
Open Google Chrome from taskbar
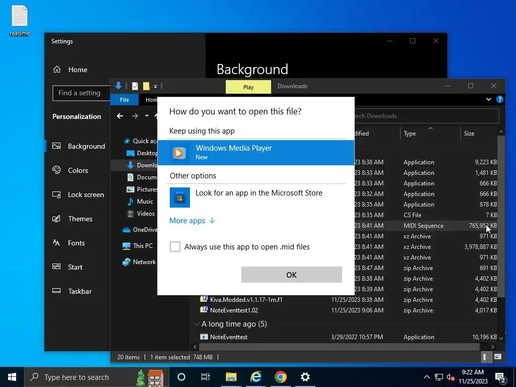pos(280,377)
